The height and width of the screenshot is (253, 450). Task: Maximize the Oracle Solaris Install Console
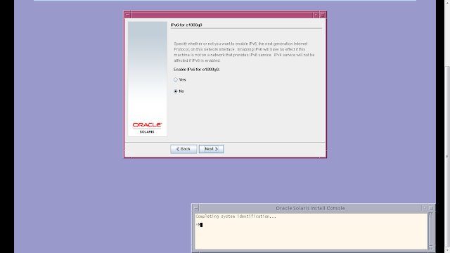click(431, 208)
